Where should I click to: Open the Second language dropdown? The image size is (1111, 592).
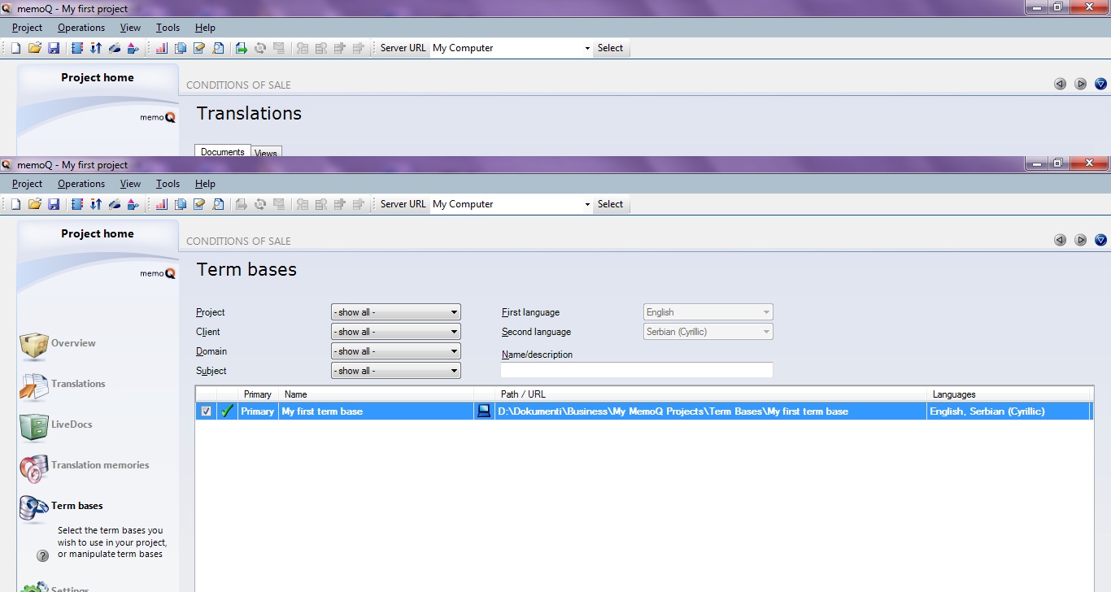coord(708,332)
